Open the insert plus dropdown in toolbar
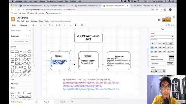186x104 pixels. (x=76, y=25)
